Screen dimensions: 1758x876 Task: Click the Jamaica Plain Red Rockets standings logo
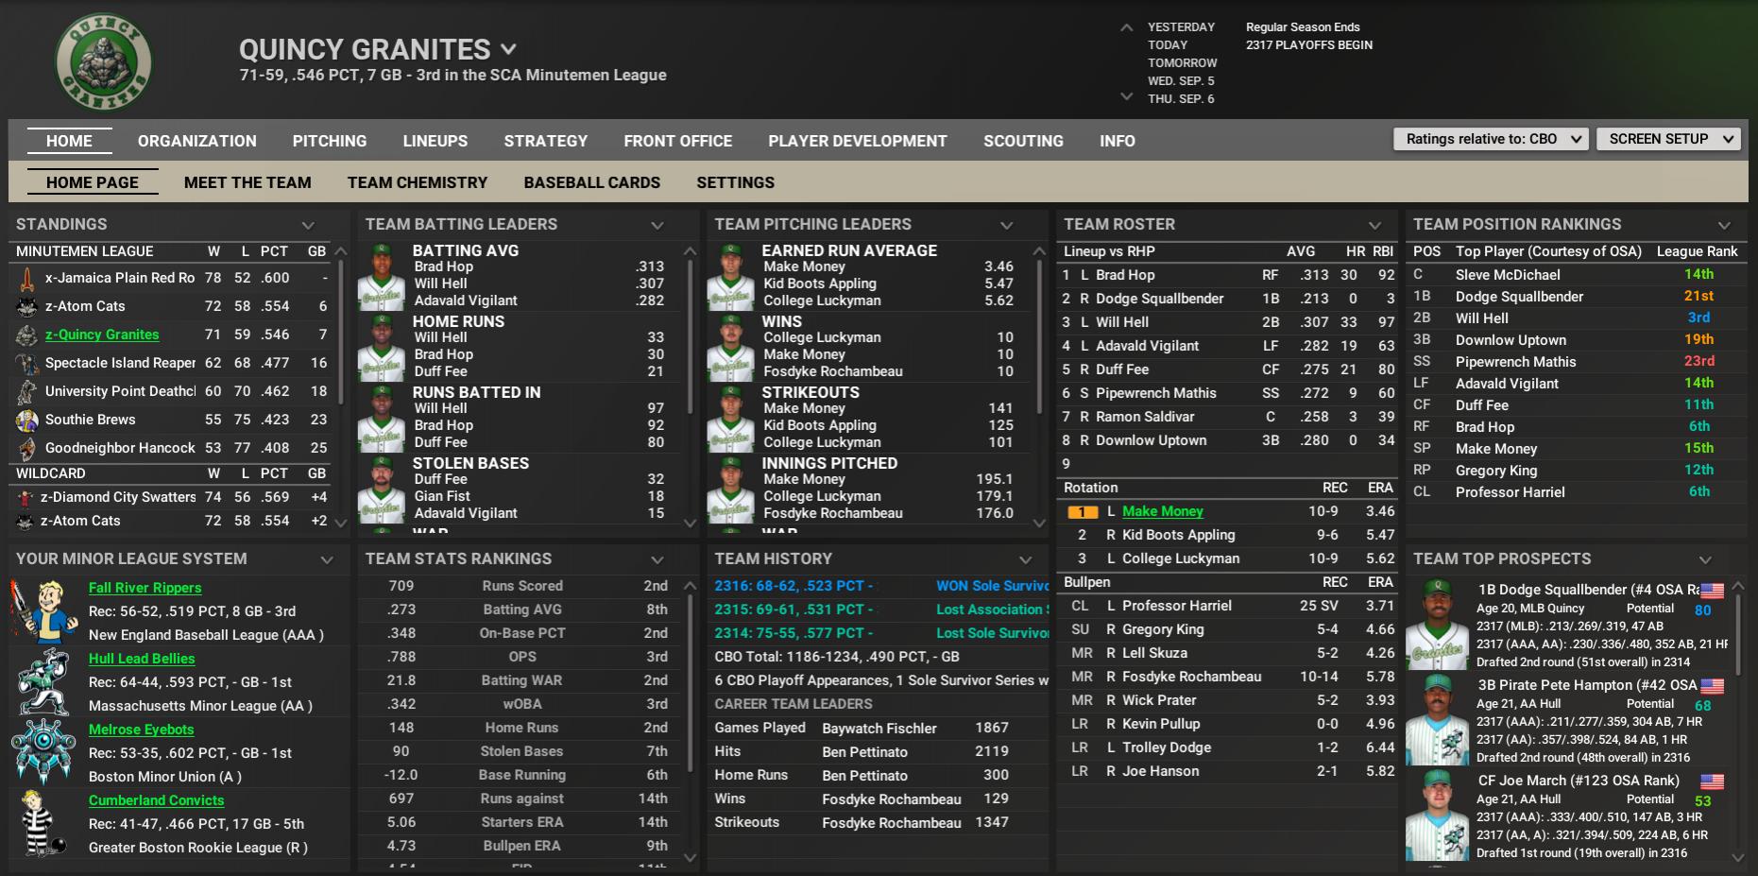click(27, 279)
